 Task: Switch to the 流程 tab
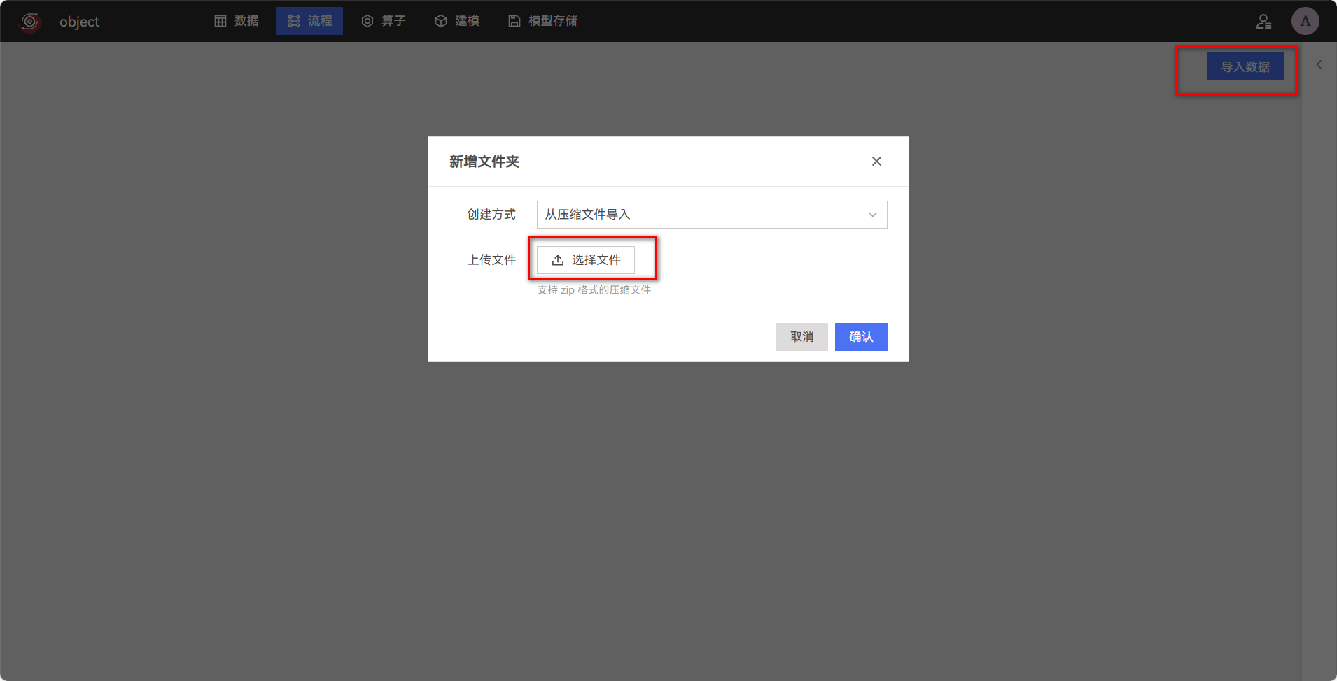[x=309, y=21]
